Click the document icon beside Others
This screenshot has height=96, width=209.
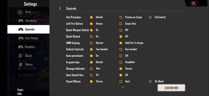click(x=21, y=65)
